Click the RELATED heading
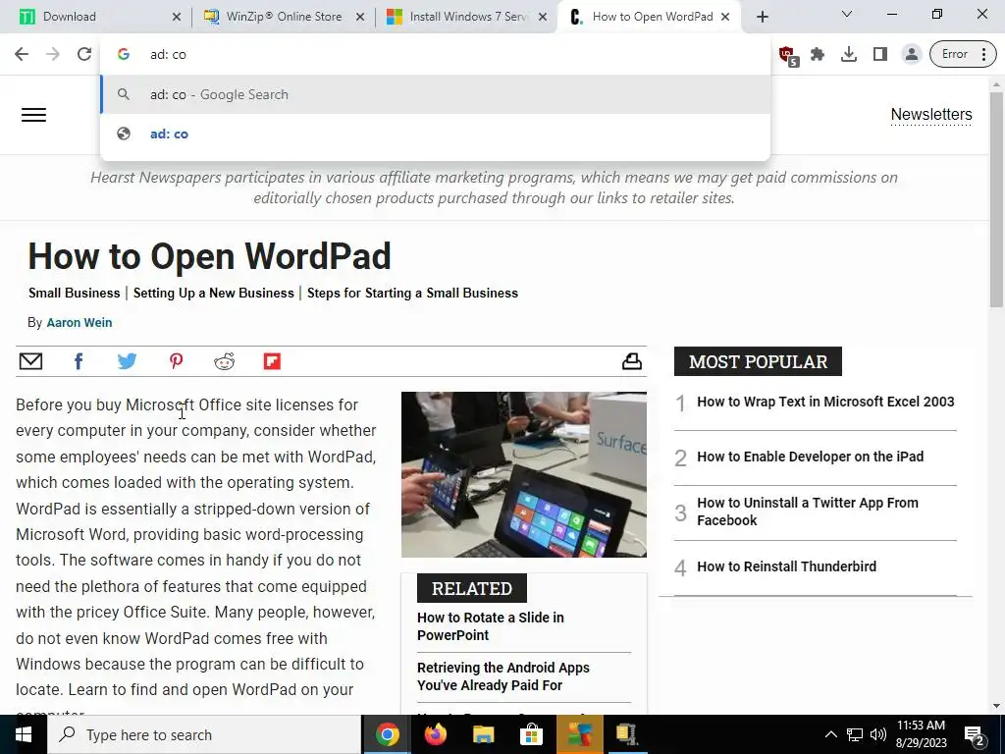This screenshot has height=754, width=1005. [x=472, y=588]
